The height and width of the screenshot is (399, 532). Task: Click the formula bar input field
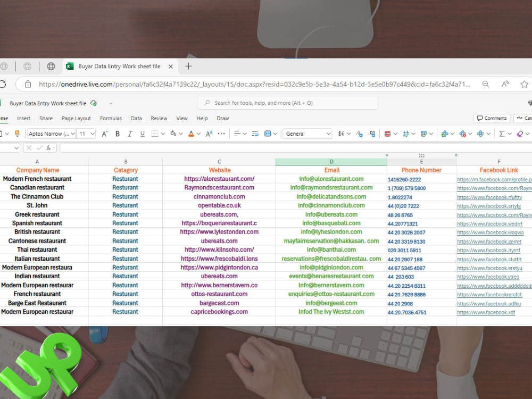296,148
